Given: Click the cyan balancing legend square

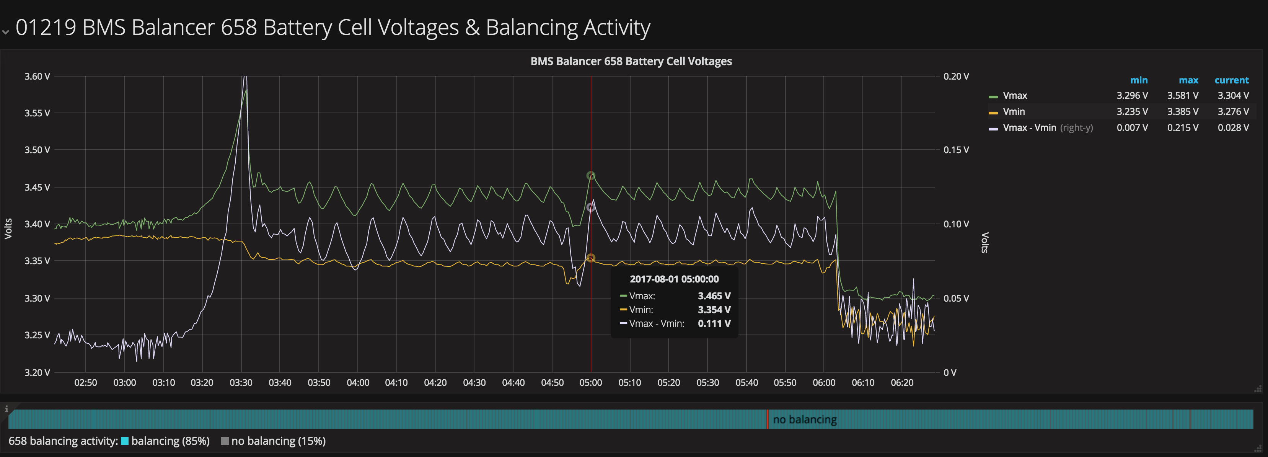Looking at the screenshot, I should [124, 441].
